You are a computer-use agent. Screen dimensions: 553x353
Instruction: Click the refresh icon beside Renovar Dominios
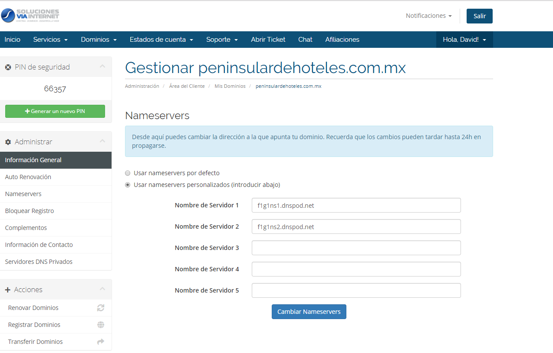[x=101, y=308]
